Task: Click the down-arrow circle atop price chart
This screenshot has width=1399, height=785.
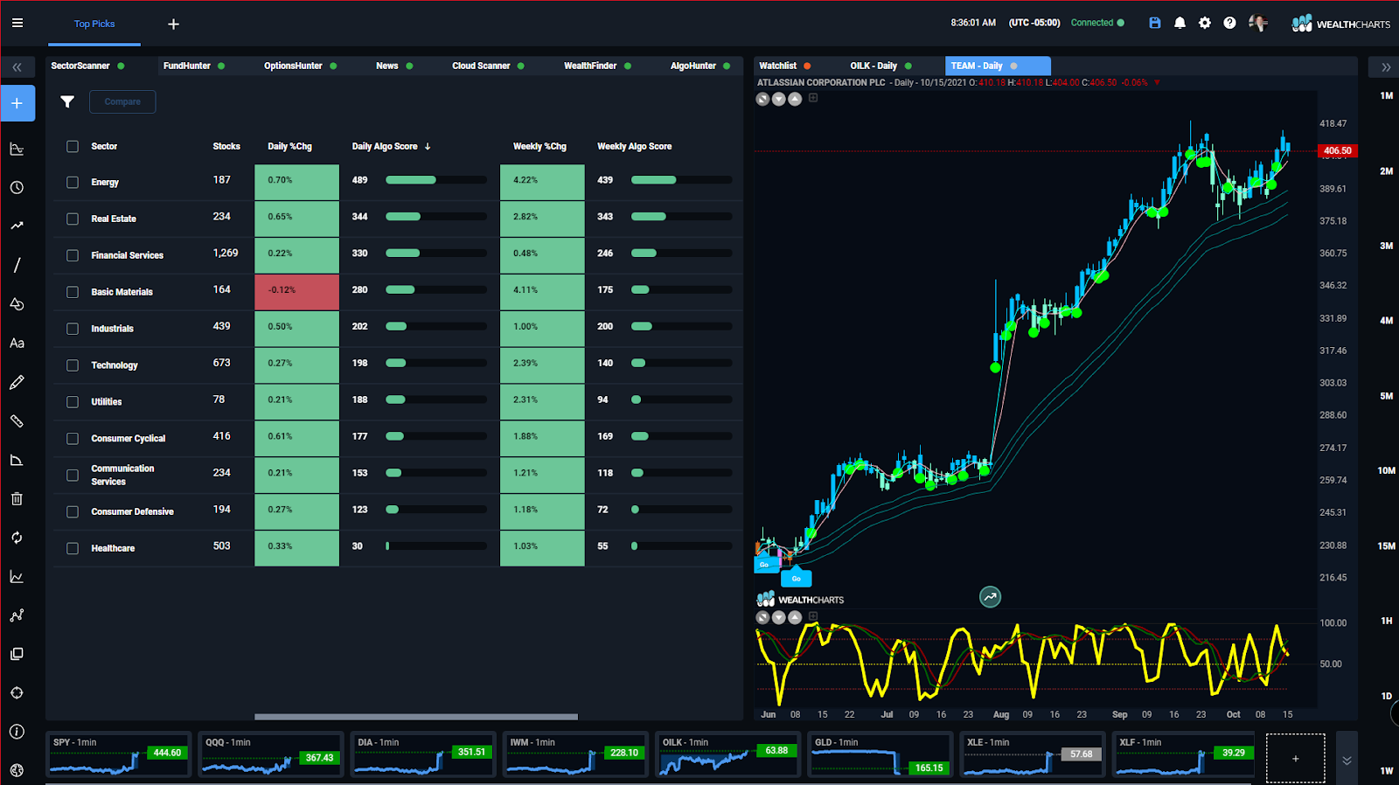Action: pyautogui.click(x=778, y=99)
